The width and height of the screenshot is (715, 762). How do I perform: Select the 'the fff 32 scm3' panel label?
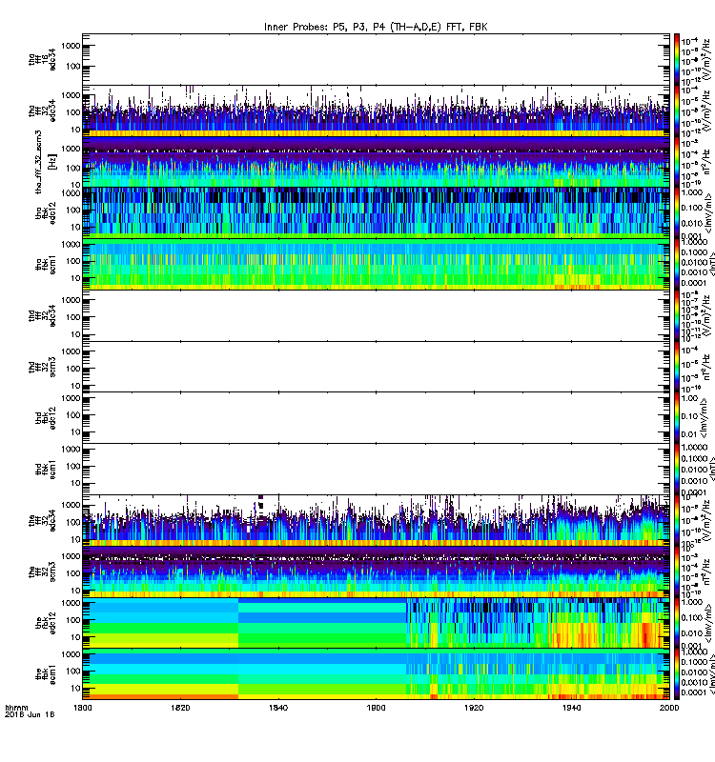click(42, 572)
